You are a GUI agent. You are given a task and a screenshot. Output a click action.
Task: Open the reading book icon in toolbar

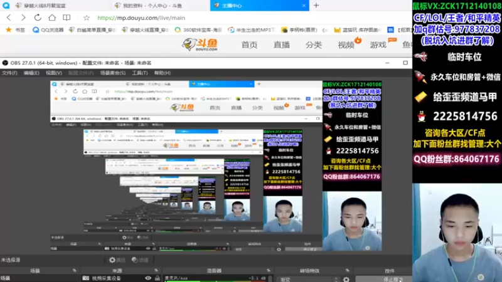pyautogui.click(x=67, y=18)
